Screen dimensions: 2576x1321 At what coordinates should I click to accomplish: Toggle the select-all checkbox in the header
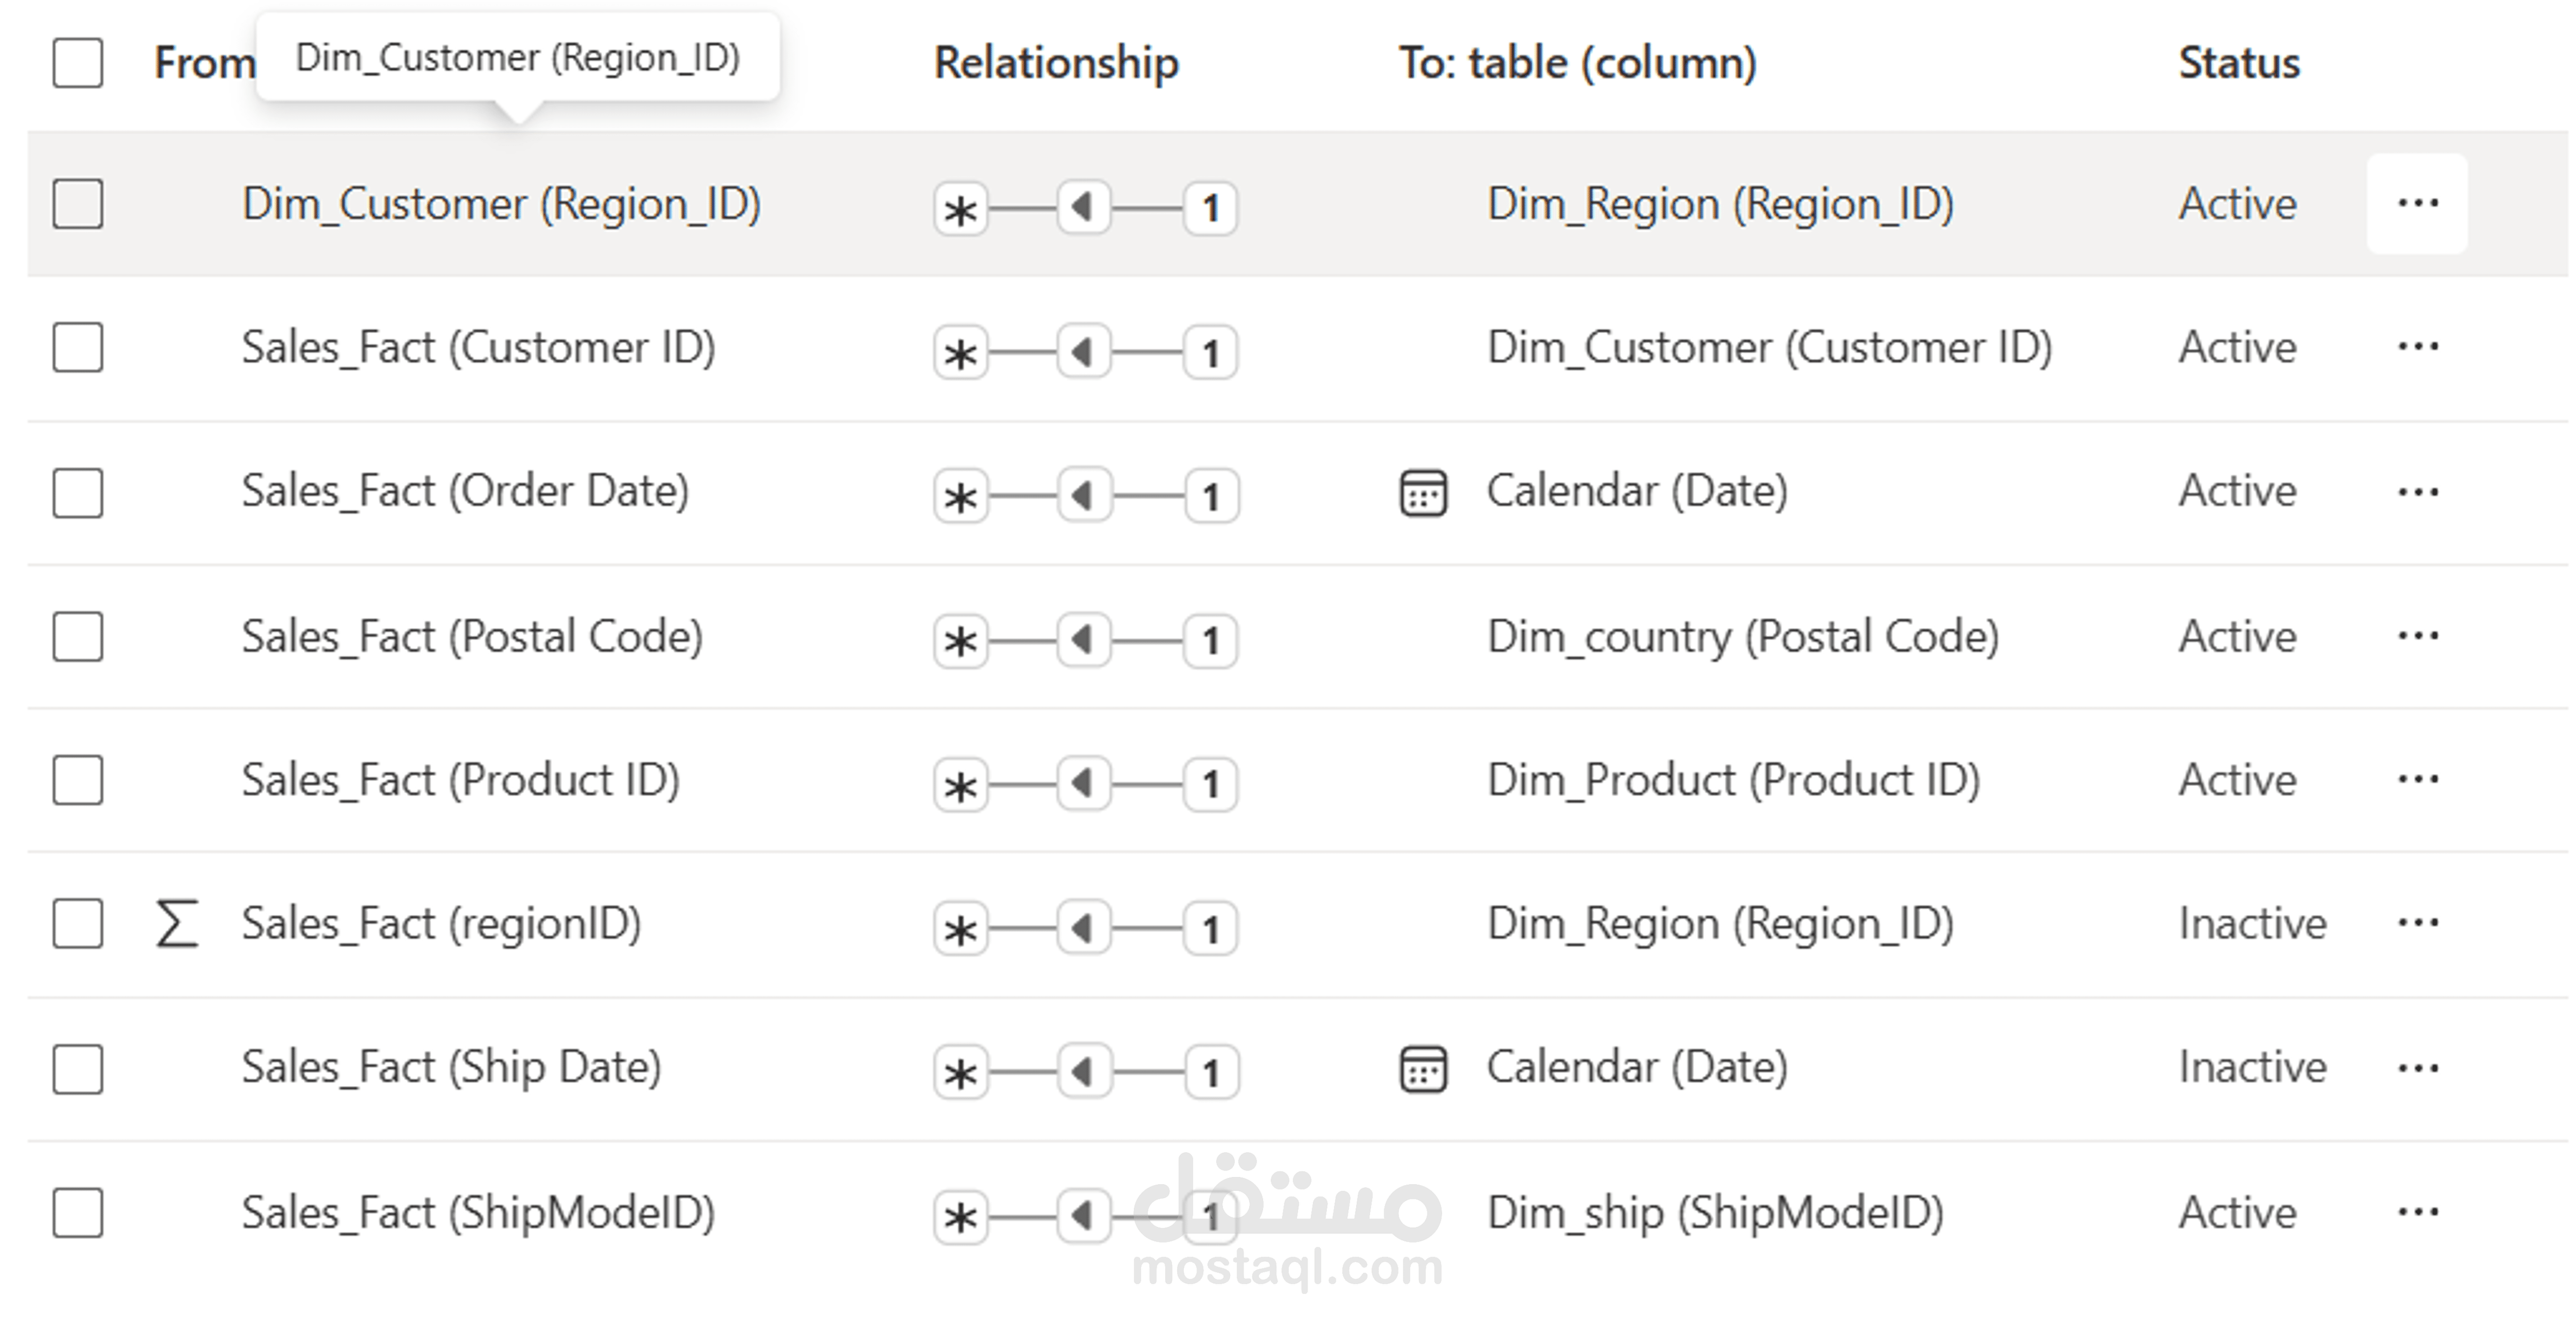tap(78, 63)
